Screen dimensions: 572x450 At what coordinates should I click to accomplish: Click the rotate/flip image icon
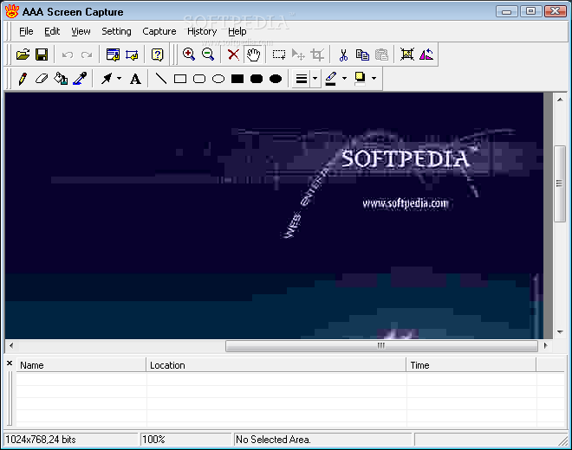(x=426, y=55)
